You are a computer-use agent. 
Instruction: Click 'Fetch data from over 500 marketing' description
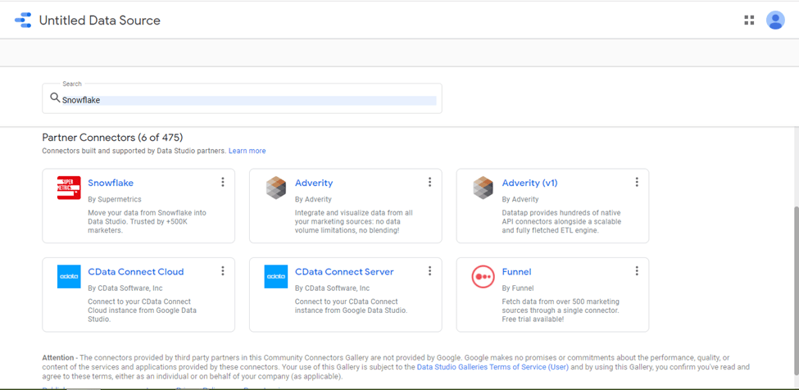tap(561, 311)
